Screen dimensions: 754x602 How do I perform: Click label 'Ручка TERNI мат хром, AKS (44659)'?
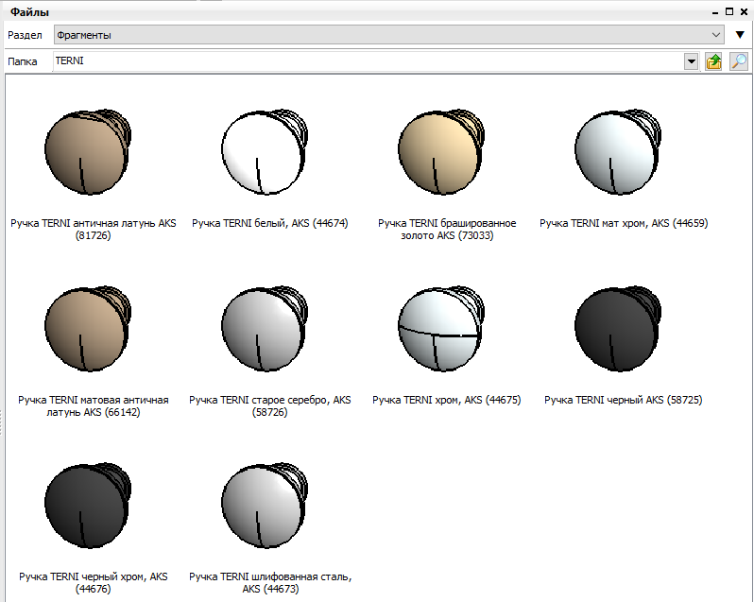click(624, 223)
